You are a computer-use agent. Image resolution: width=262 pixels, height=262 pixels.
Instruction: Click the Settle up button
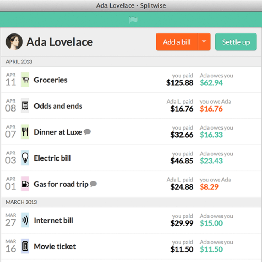click(236, 42)
